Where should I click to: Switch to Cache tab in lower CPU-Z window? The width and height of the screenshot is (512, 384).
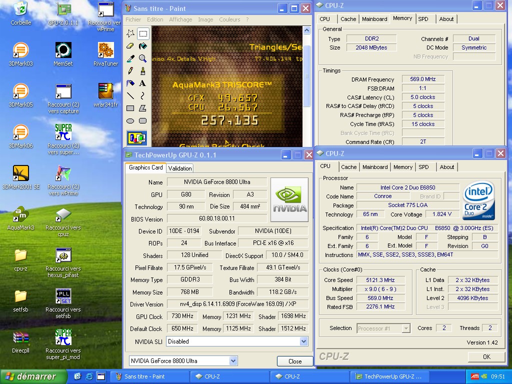pos(348,167)
